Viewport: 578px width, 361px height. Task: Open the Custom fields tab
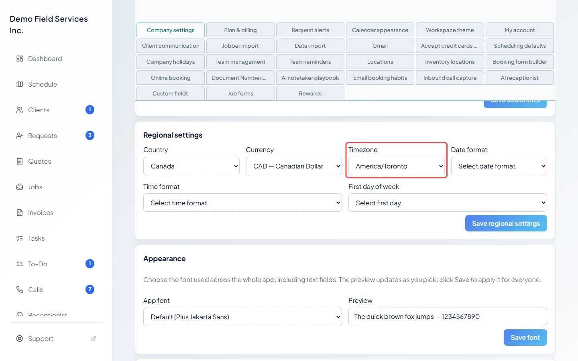[x=171, y=93]
